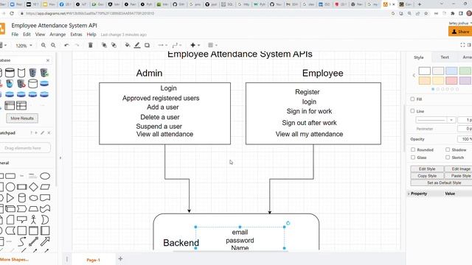Viewport: 472px width, 265px height.
Task: Click the Copy Style button
Action: click(x=427, y=176)
